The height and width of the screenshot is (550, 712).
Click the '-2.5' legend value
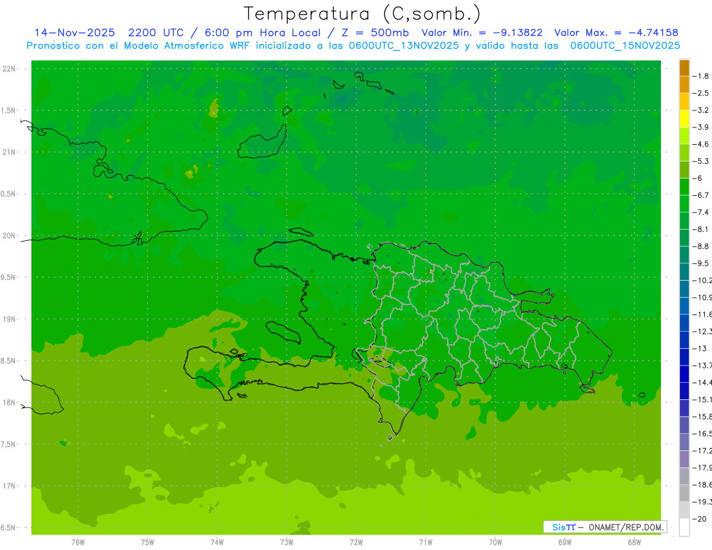[701, 93]
